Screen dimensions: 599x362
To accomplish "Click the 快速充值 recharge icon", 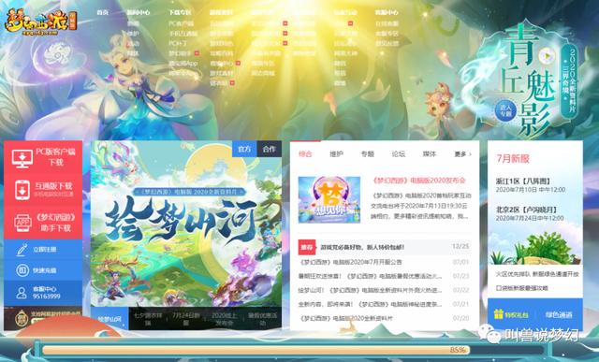I will [x=22, y=270].
